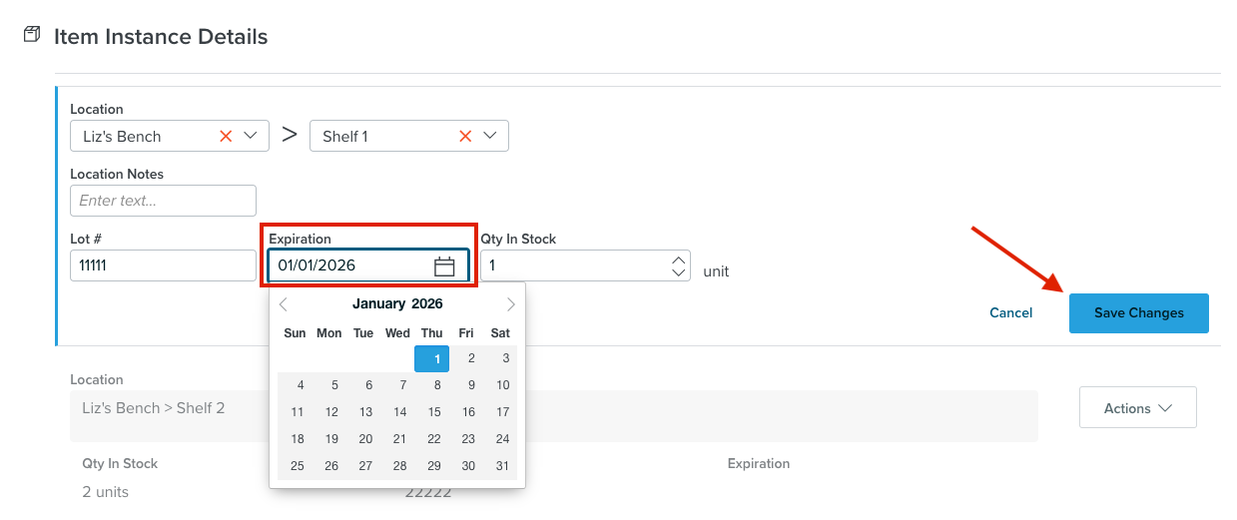Select January 14 in the calendar
This screenshot has height=520, width=1237.
399,412
